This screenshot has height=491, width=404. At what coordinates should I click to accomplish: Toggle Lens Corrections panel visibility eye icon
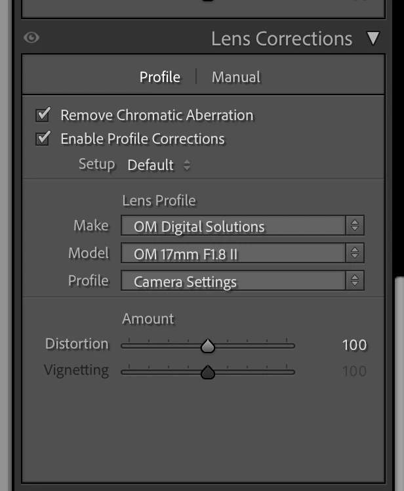click(31, 38)
